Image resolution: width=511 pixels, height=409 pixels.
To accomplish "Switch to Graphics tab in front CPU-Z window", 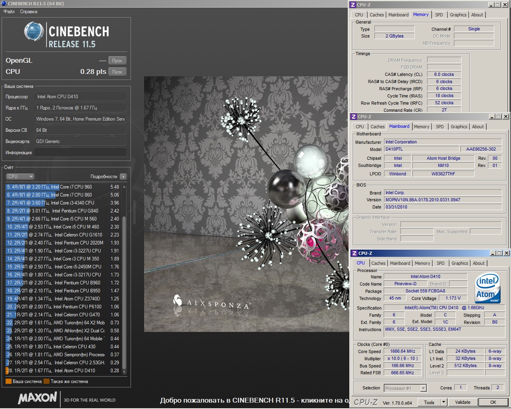I will pyautogui.click(x=460, y=263).
